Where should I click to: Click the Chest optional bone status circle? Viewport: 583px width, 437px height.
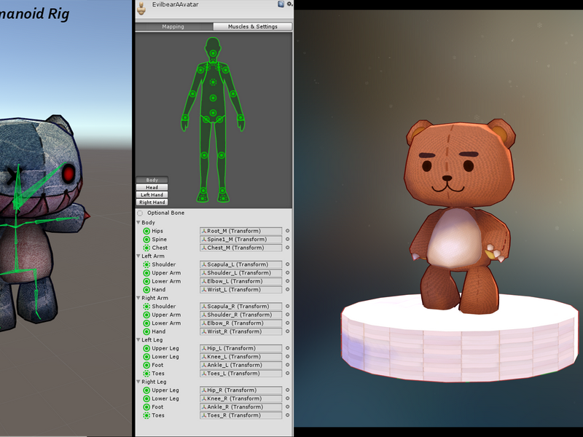(146, 248)
